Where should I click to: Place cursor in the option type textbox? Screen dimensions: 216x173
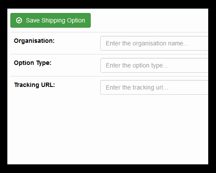[154, 65]
